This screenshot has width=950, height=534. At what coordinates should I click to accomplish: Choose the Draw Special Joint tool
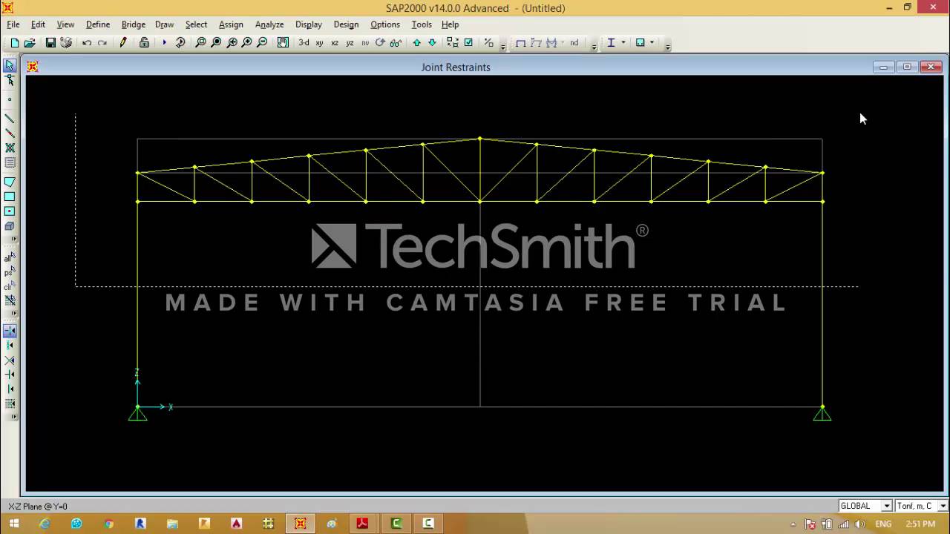pos(10,99)
